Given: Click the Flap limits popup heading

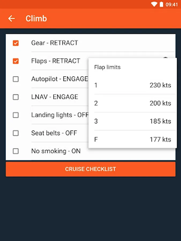Looking at the screenshot, I should point(107,67).
